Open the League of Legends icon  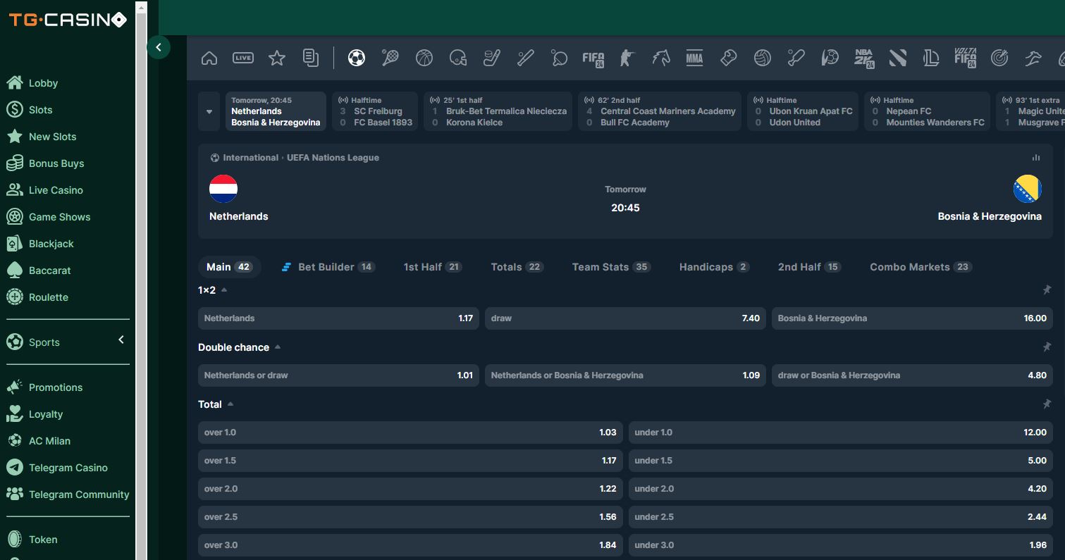pos(932,58)
